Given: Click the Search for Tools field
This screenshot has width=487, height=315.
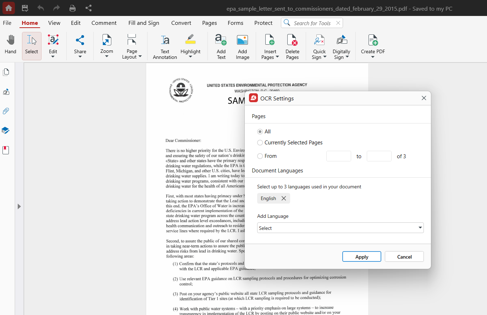Looking at the screenshot, I should pos(312,23).
